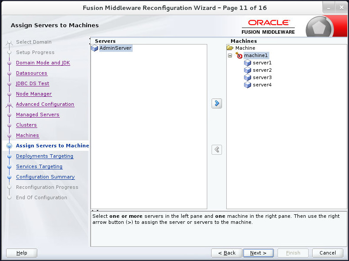Viewport: 349px width, 261px height.
Task: Open the Clusters step
Action: [x=26, y=125]
